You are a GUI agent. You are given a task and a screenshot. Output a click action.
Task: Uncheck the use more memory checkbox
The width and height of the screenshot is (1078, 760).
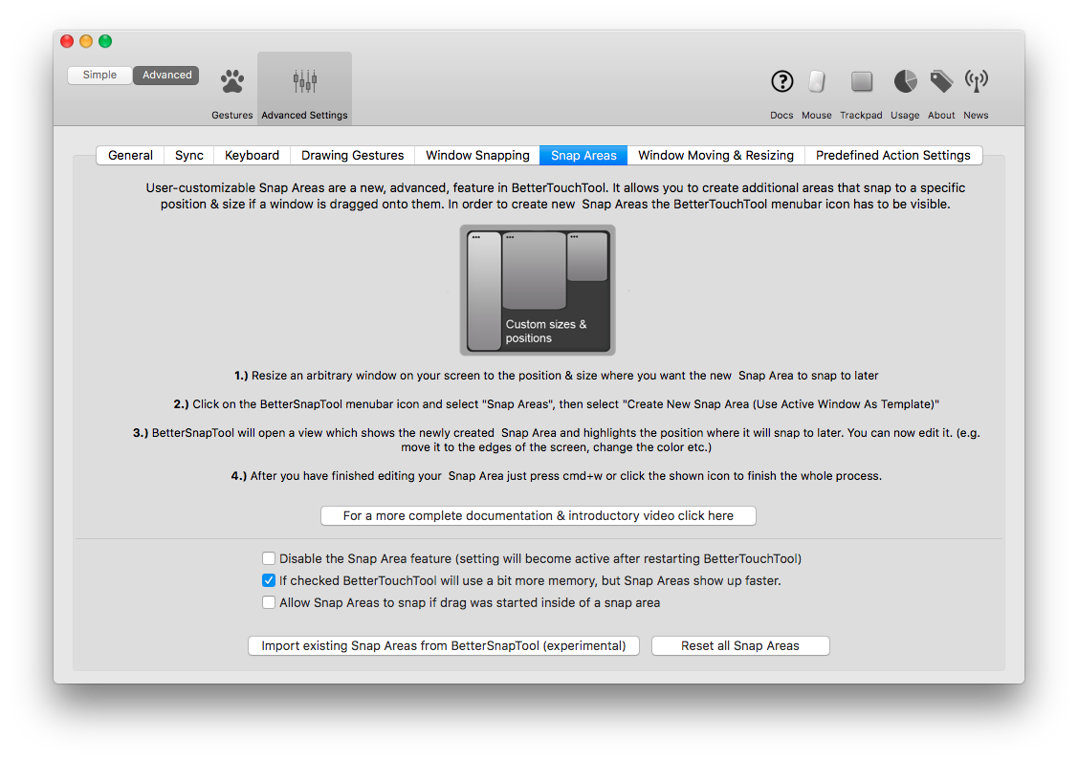click(x=269, y=580)
